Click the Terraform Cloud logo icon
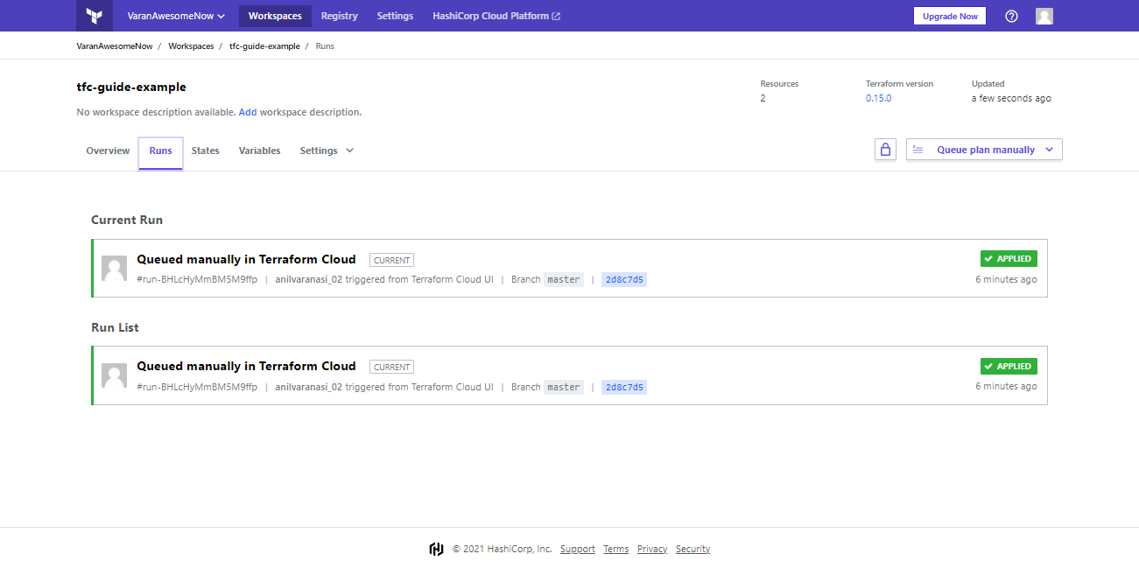The width and height of the screenshot is (1139, 575). click(95, 15)
